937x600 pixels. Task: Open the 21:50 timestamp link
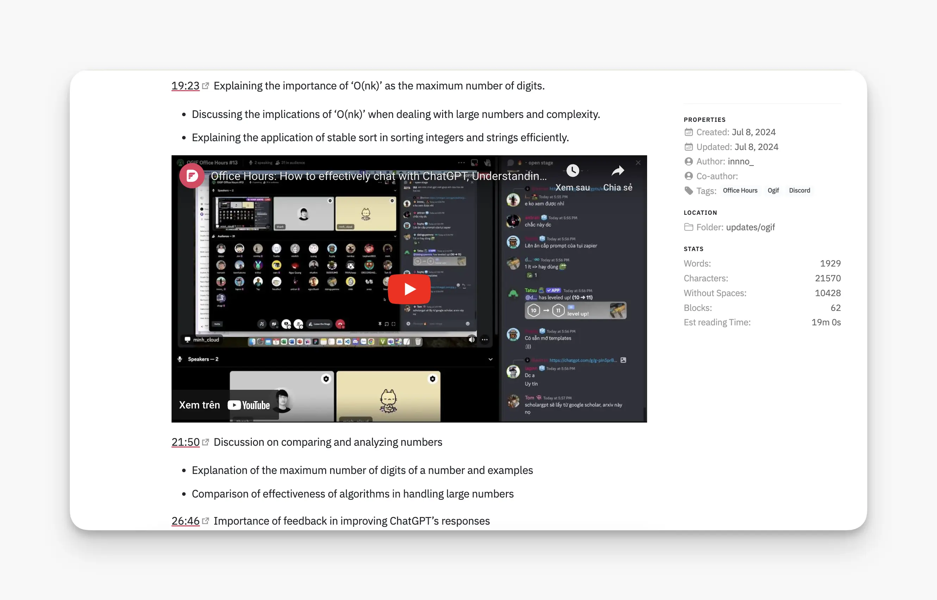(186, 442)
